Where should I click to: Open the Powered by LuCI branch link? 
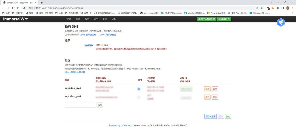click(x=120, y=125)
